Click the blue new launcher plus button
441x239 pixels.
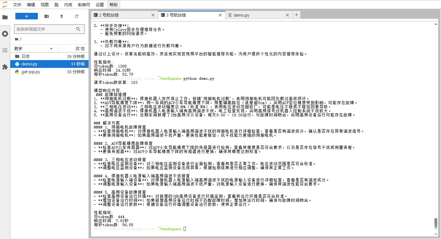pyautogui.click(x=27, y=16)
